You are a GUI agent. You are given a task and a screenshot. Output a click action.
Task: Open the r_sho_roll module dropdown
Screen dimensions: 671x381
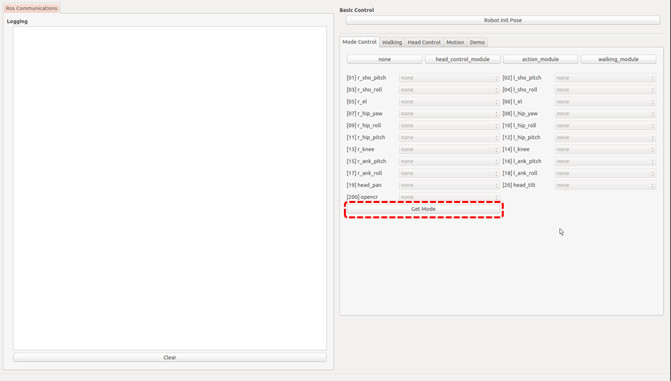[x=449, y=90]
